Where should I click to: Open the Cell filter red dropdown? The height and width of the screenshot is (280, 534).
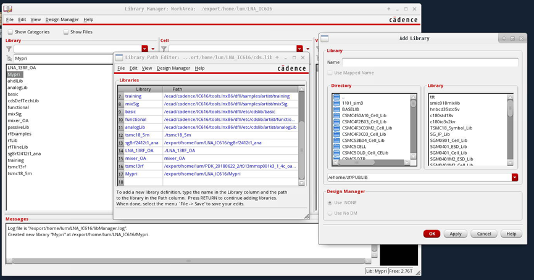tap(299, 49)
